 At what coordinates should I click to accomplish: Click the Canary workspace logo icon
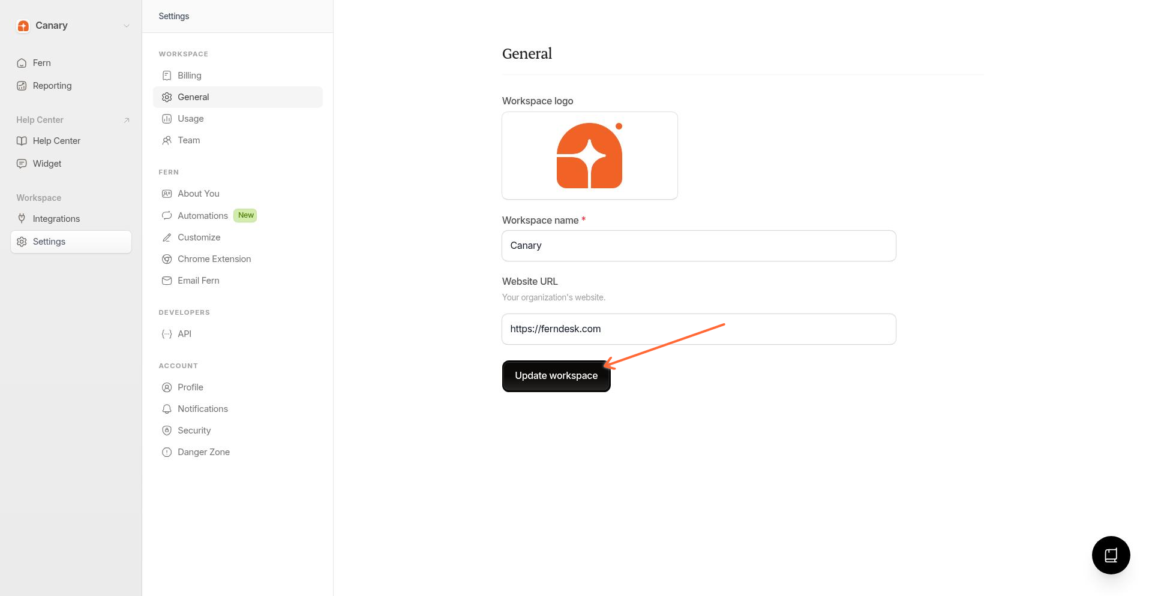point(23,26)
